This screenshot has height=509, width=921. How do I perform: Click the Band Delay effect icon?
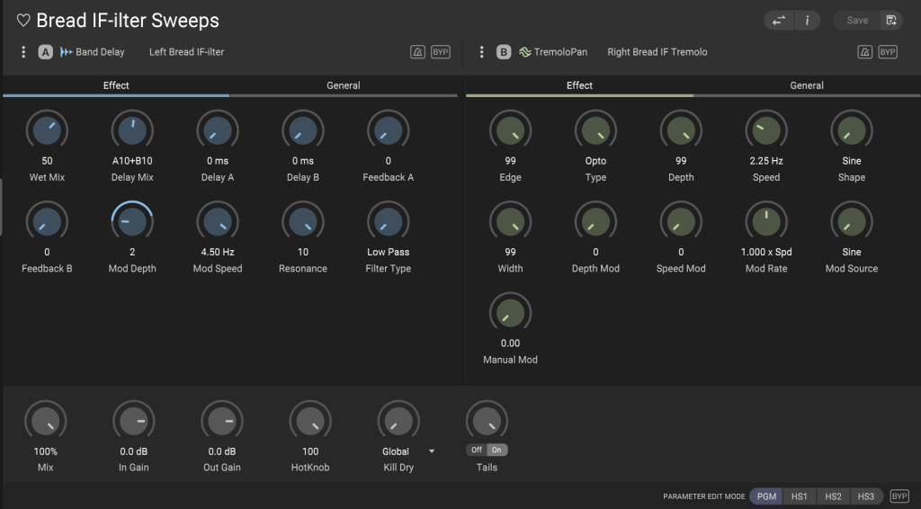coord(66,52)
